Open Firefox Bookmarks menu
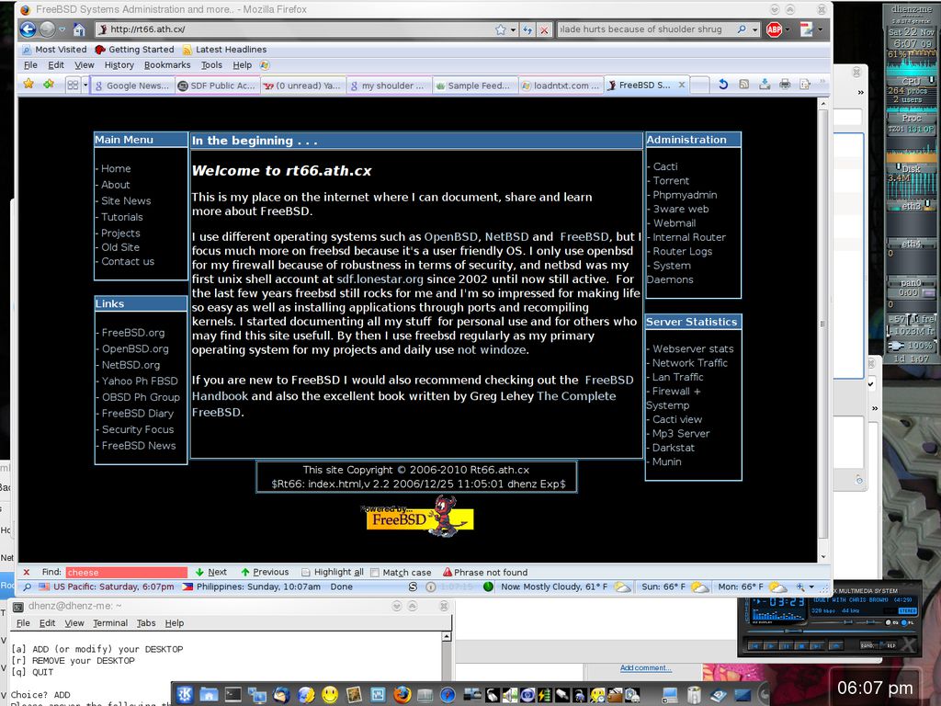This screenshot has height=706, width=941. click(167, 65)
